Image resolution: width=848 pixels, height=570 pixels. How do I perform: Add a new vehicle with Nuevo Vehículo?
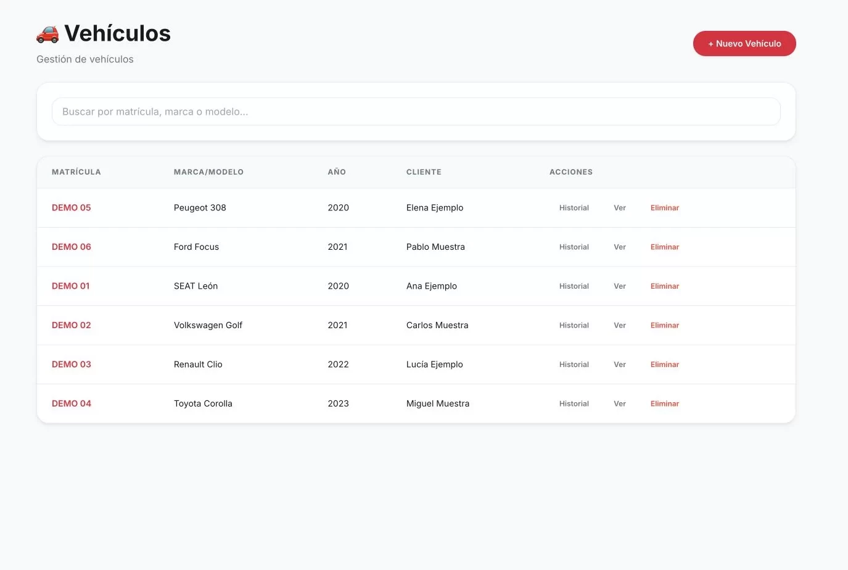point(744,44)
